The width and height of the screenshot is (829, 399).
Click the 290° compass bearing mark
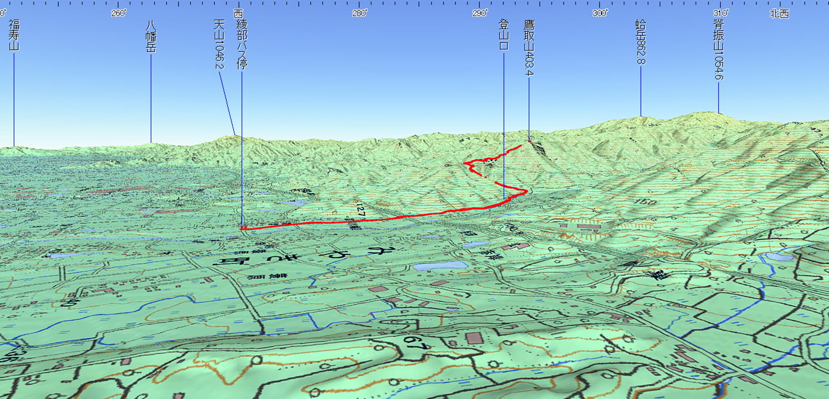(x=479, y=14)
